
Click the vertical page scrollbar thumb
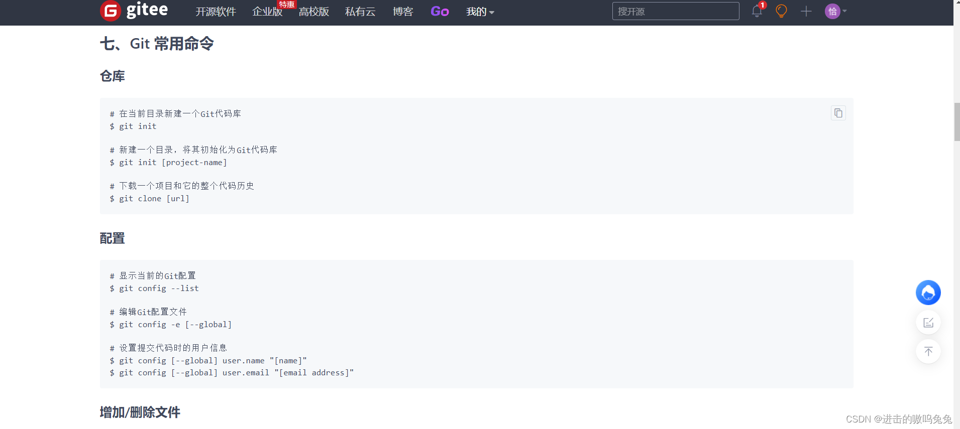pyautogui.click(x=957, y=122)
